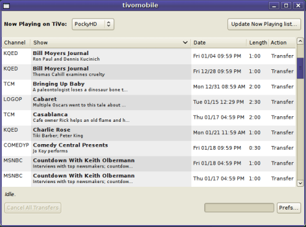The image size is (306, 227).
Task: Click date Mon 01/21 11:59 AM
Action: [219, 132]
